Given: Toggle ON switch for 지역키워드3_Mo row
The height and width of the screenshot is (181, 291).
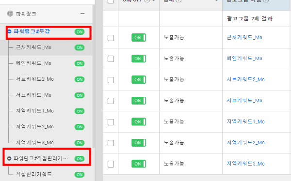Looking at the screenshot, I should 139,164.
